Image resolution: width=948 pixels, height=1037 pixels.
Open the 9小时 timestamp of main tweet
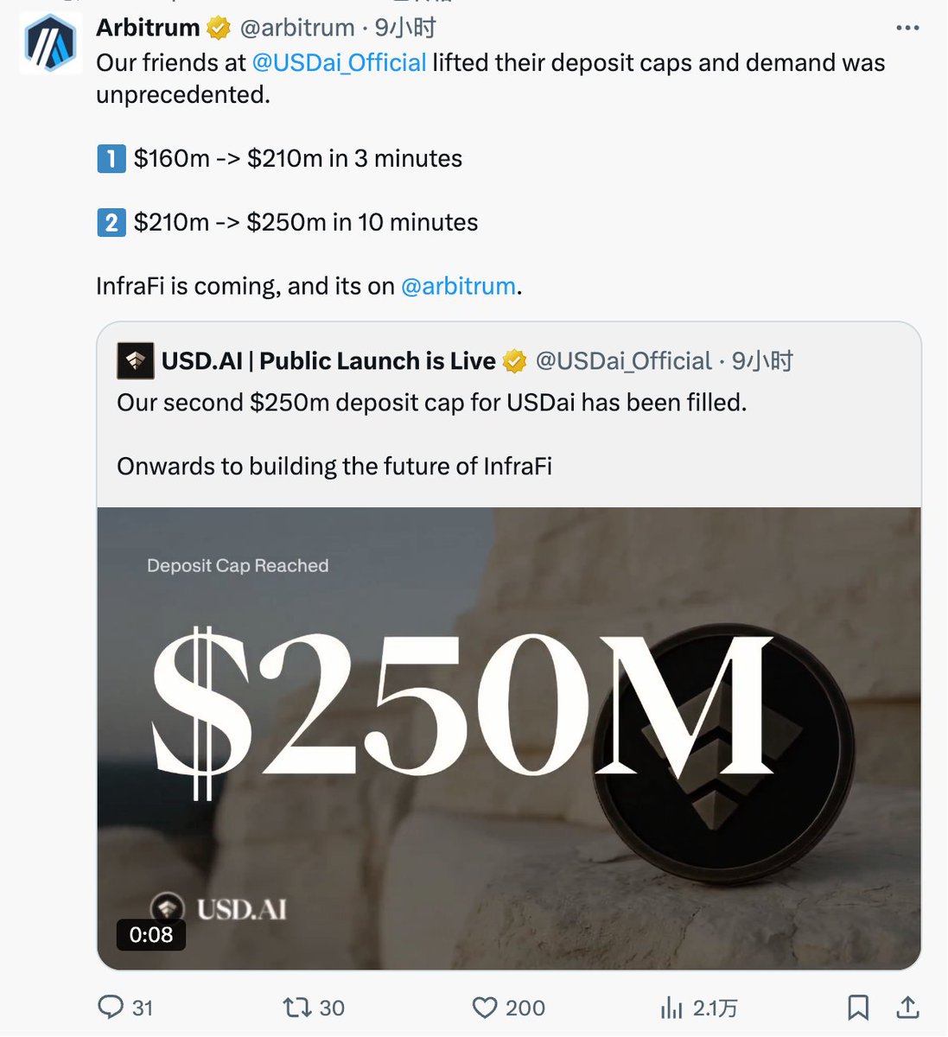(x=405, y=28)
